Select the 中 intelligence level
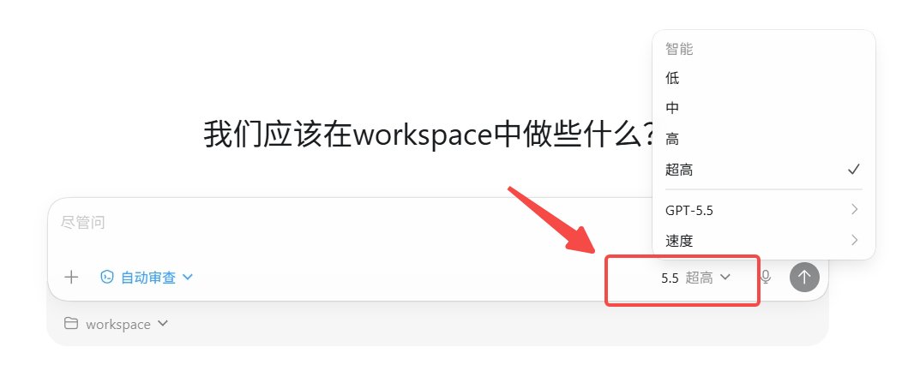The image size is (920, 377). 763,108
